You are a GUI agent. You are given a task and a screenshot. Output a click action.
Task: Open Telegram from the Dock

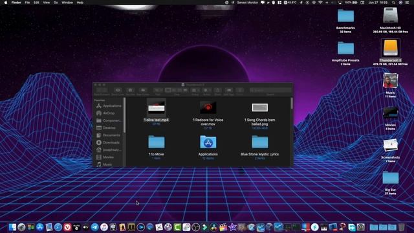pyautogui.click(x=95, y=227)
